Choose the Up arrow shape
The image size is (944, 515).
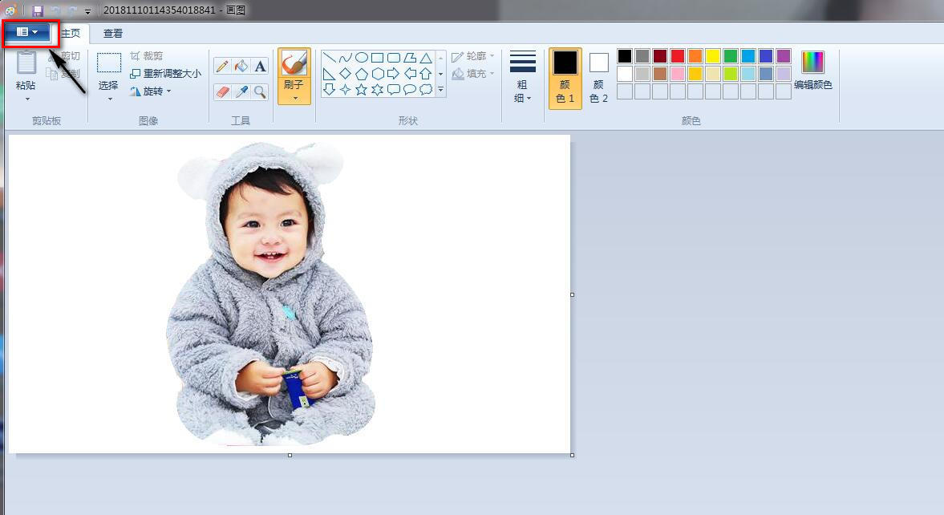click(426, 74)
